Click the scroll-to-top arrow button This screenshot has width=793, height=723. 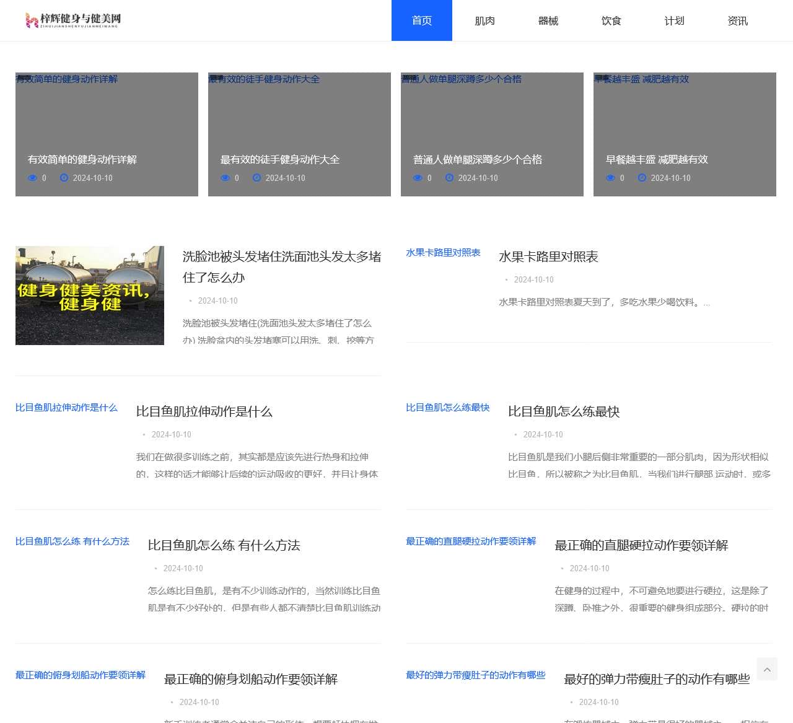click(766, 669)
